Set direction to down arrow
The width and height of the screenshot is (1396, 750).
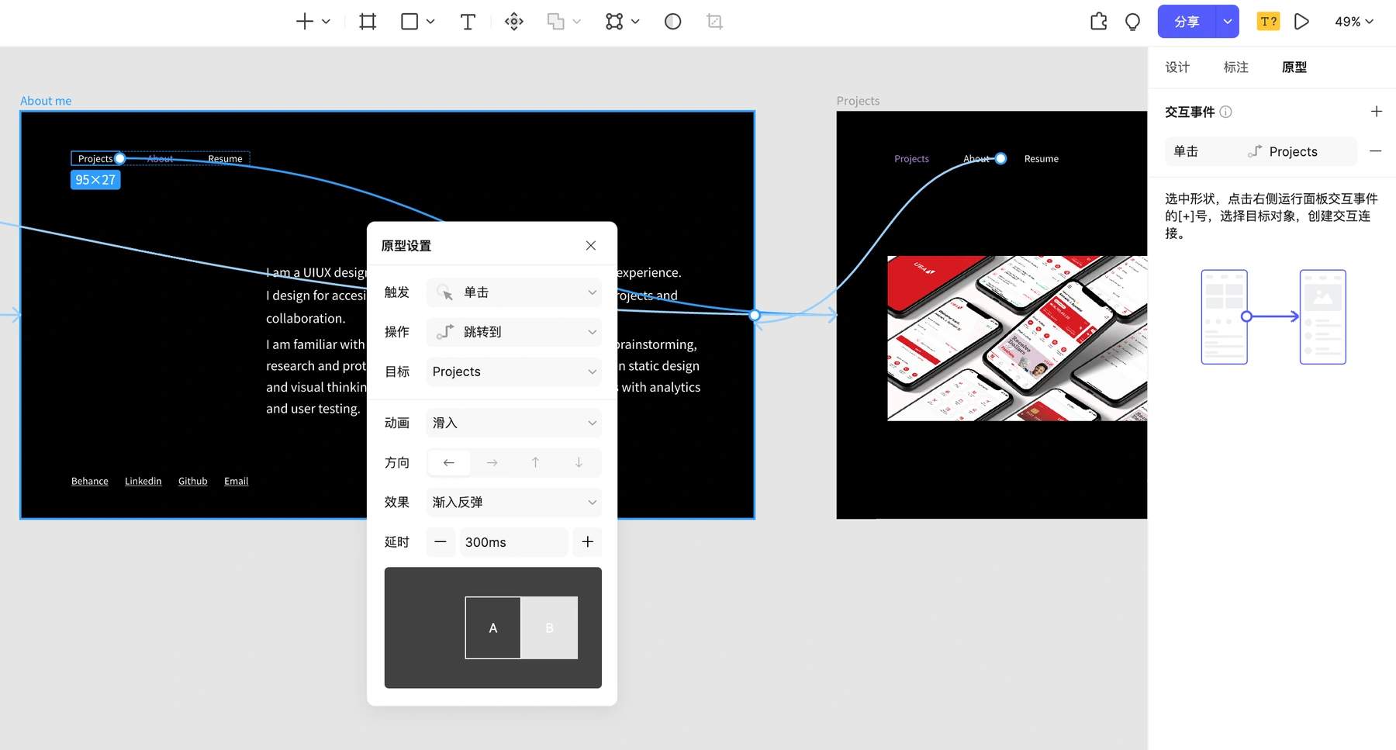[579, 462]
